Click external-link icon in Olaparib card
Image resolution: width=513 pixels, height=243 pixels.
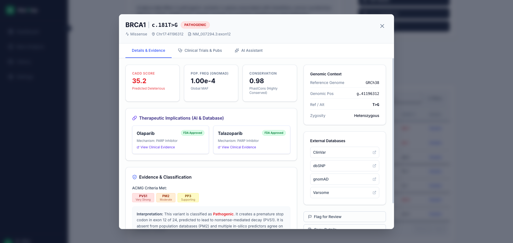[138, 147]
